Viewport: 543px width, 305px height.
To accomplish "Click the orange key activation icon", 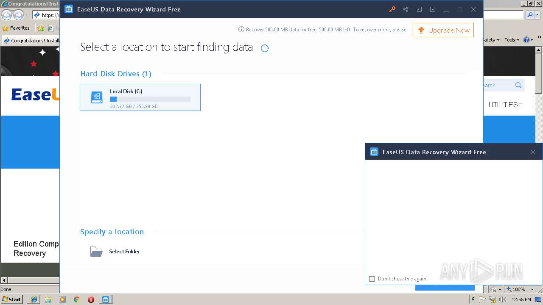I will pos(392,9).
